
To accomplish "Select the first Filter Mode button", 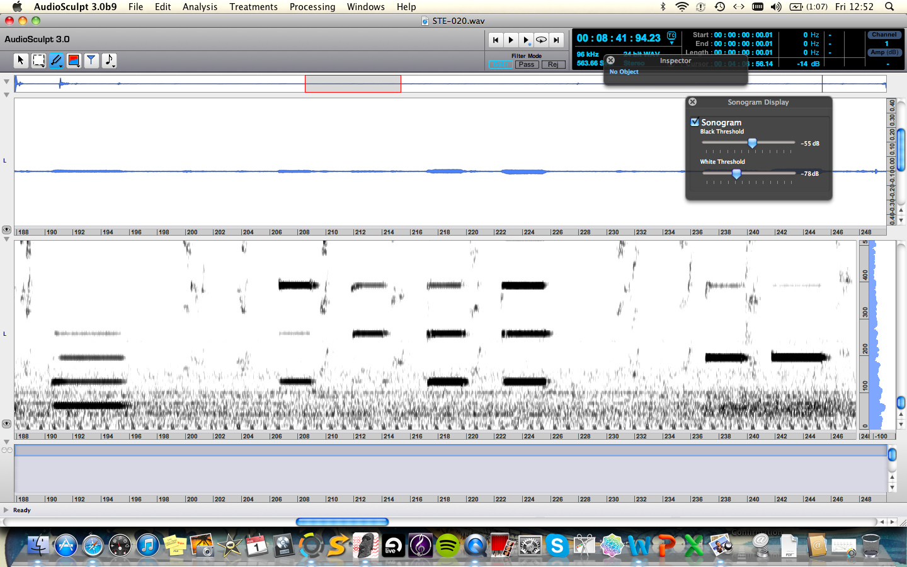I will [x=500, y=64].
